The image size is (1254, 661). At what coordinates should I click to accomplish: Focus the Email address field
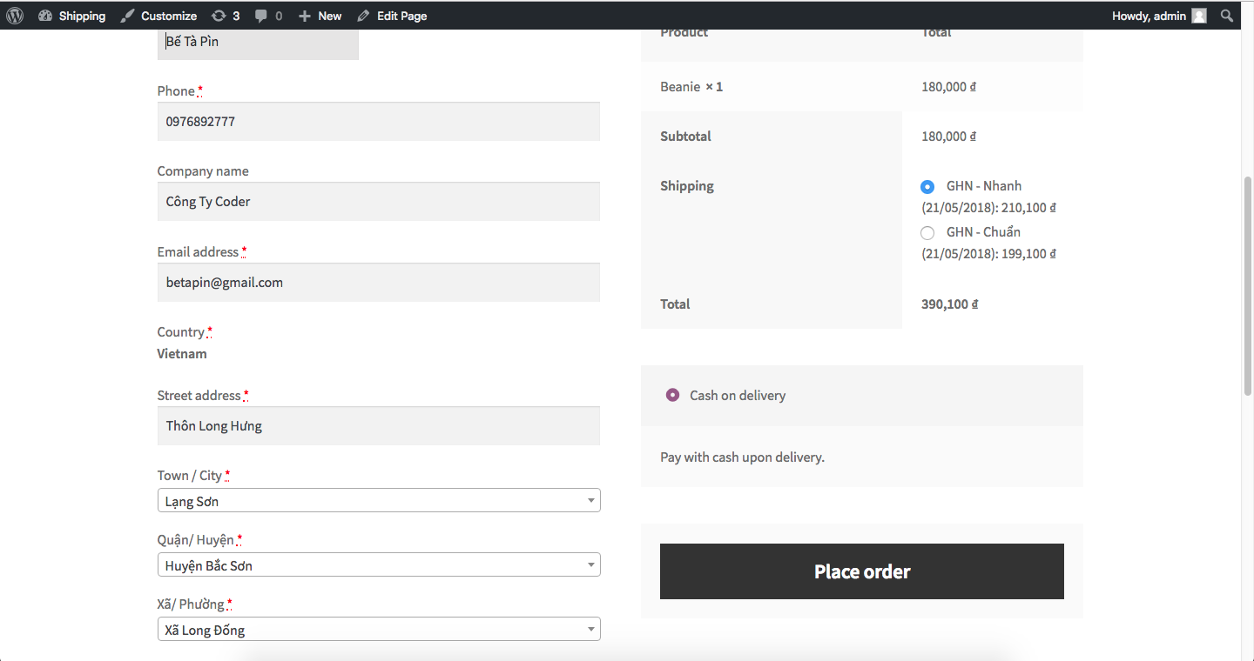379,283
